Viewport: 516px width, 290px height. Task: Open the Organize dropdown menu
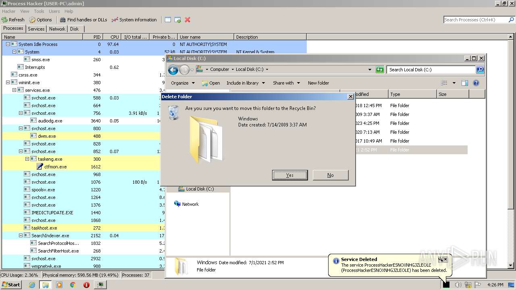coord(183,83)
